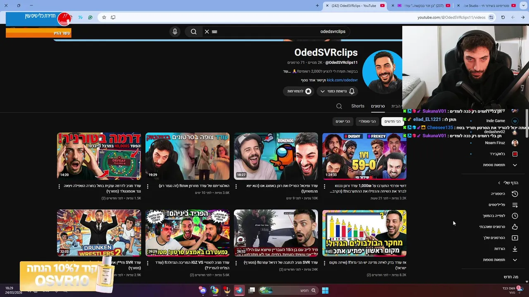Open options menu for the 19:29 video
Screen dimensions: 529x297
tap(148, 186)
